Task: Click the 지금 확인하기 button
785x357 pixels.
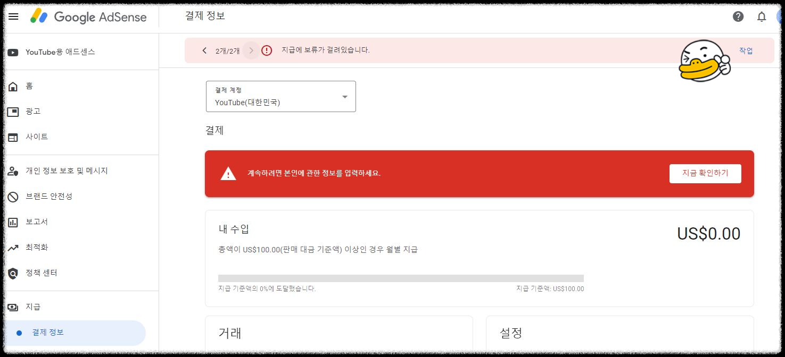Action: (705, 173)
